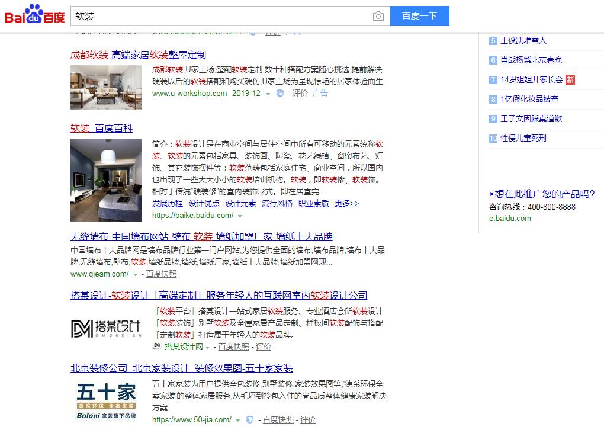This screenshot has height=433, width=604.
Task: Open the 软装_百度百科 result title
Action: (101, 129)
